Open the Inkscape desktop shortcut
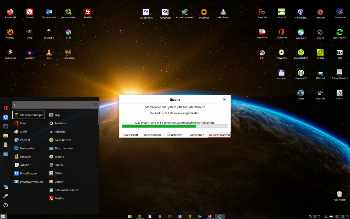This screenshot has height=219, width=350. (49, 33)
